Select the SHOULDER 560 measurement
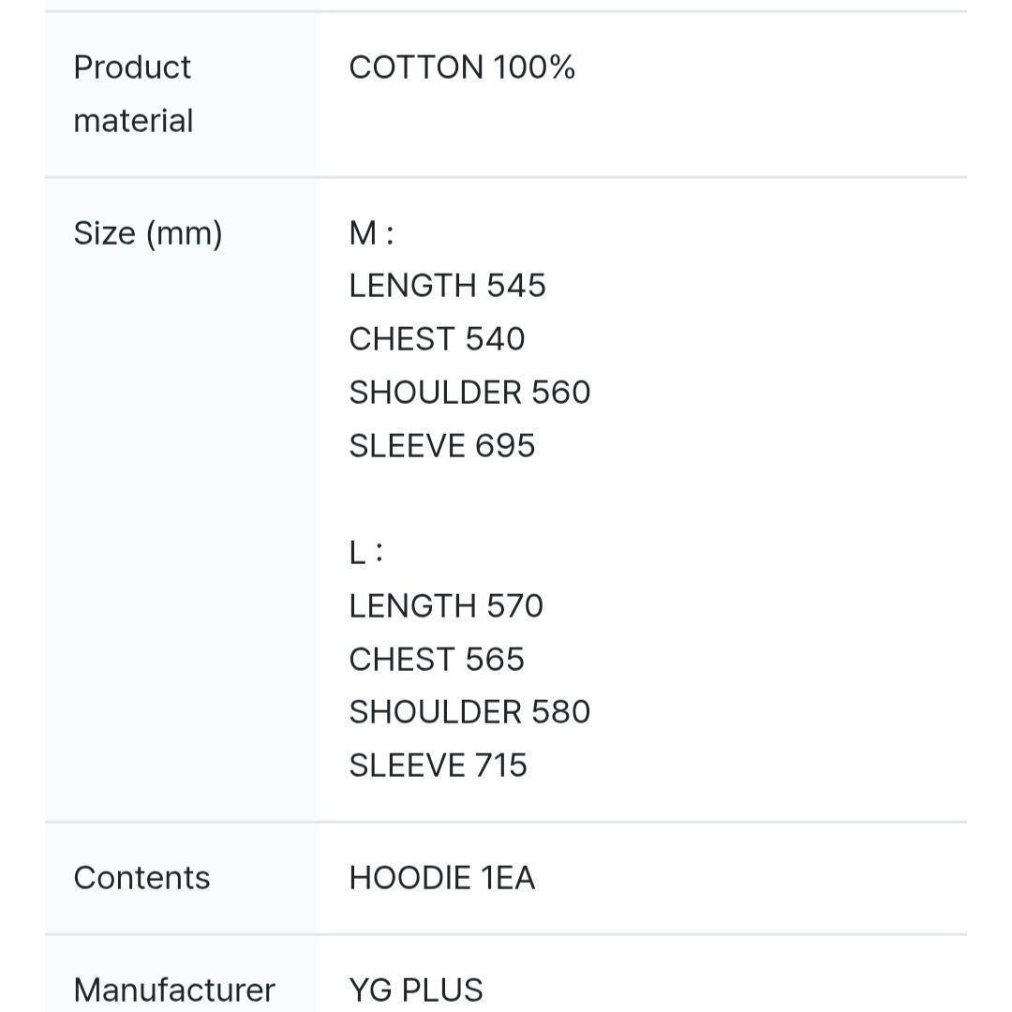The width and height of the screenshot is (1012, 1012). coord(469,393)
